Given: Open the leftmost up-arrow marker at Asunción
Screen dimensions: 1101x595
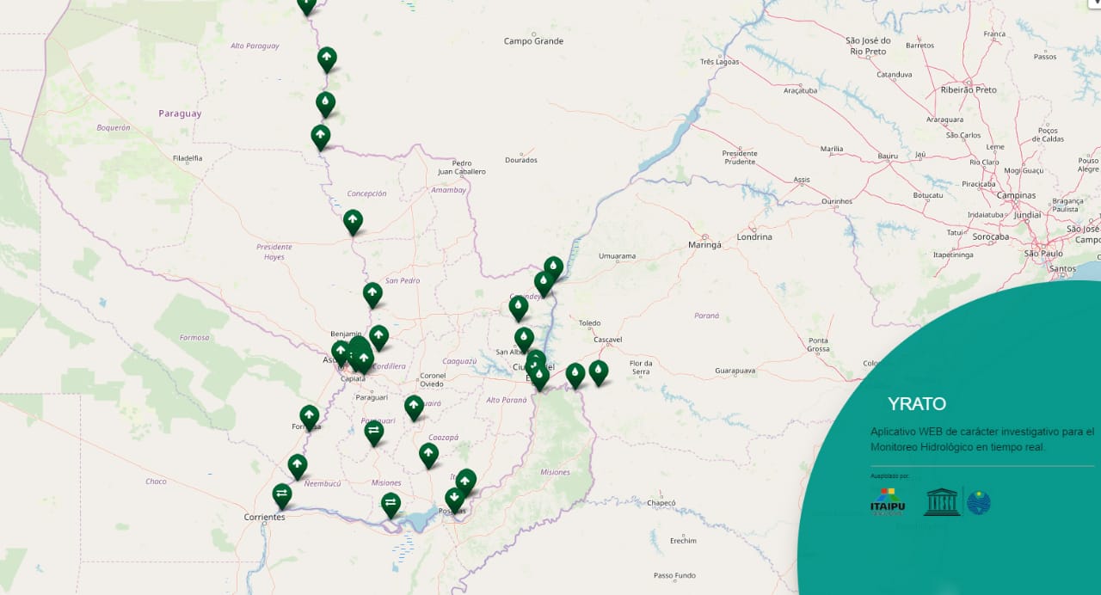Looking at the screenshot, I should [341, 353].
